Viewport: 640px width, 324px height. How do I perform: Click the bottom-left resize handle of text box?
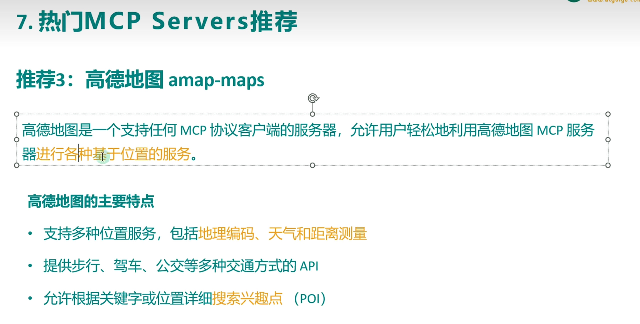coord(16,165)
